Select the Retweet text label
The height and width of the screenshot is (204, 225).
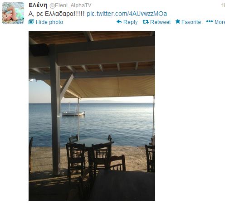(x=160, y=22)
